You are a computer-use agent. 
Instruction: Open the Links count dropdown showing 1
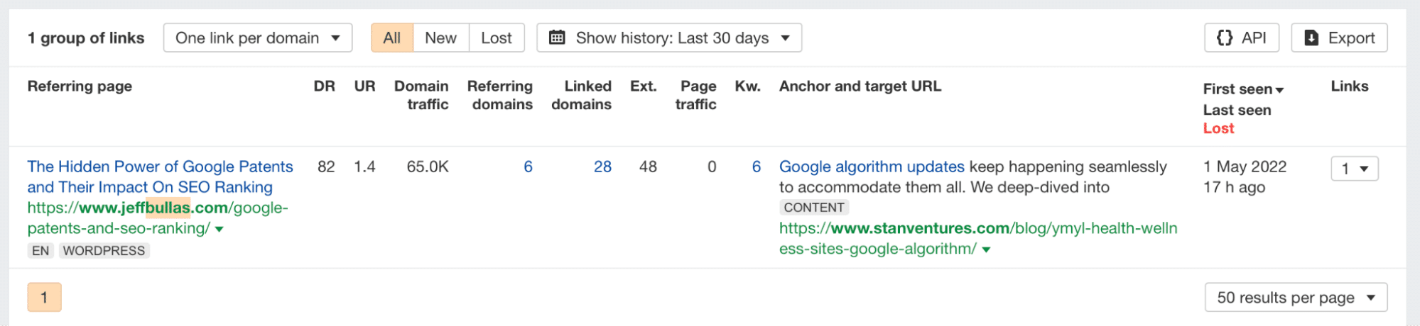coord(1354,169)
